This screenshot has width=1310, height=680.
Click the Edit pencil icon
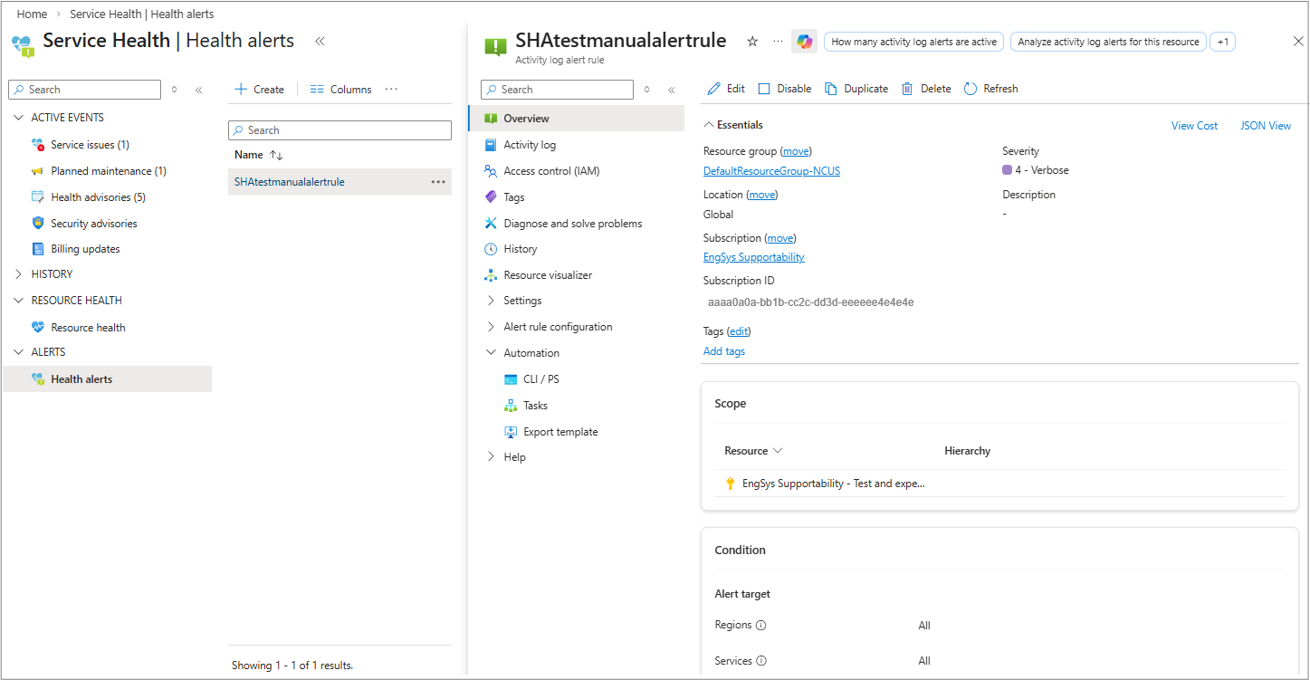(714, 89)
